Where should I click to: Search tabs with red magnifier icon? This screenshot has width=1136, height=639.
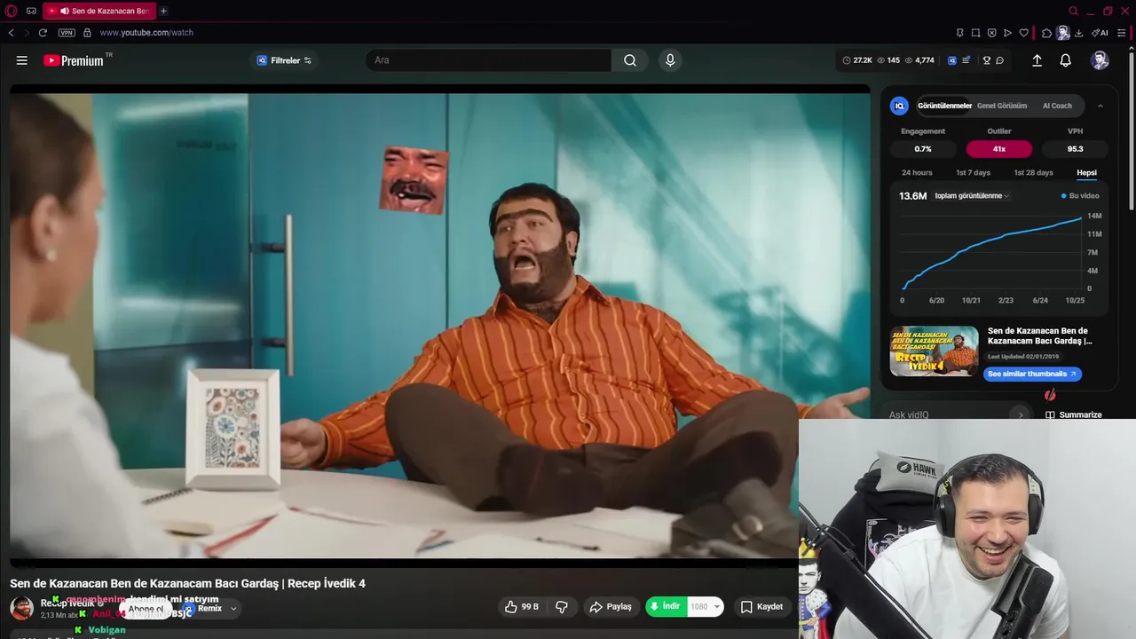pyautogui.click(x=1073, y=11)
